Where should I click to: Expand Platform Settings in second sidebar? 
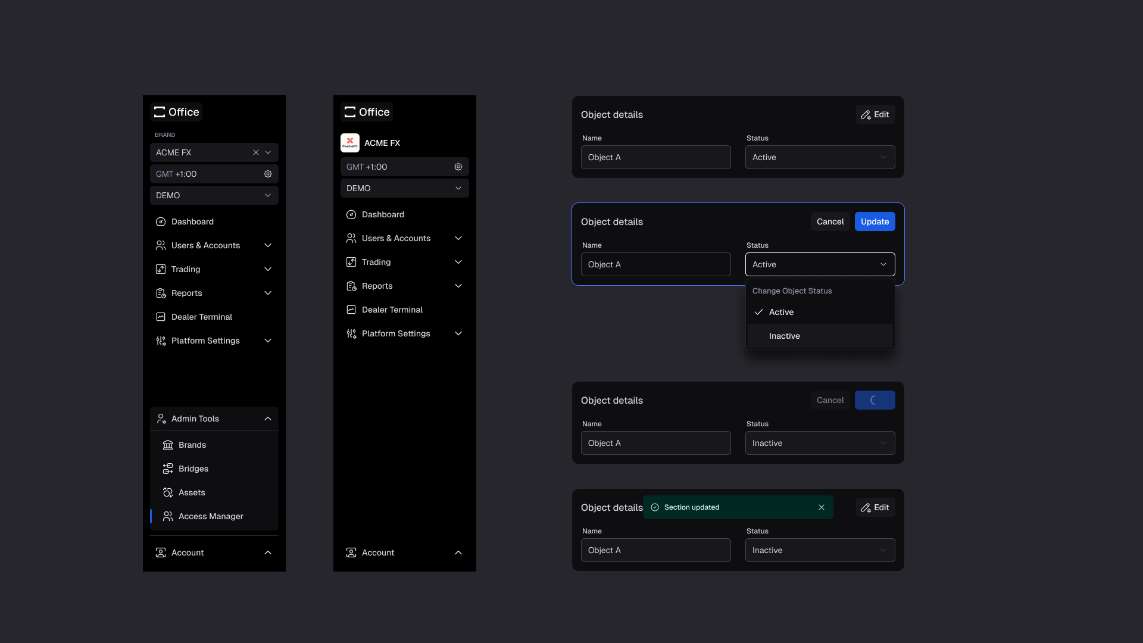(458, 333)
